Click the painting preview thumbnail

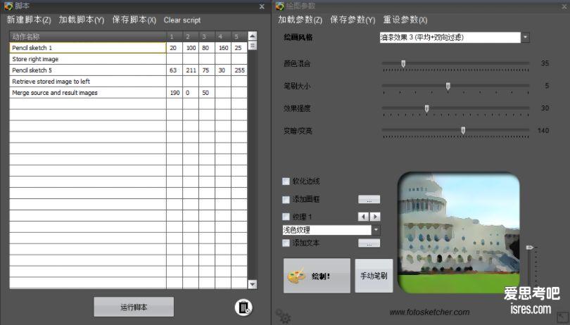click(x=458, y=233)
